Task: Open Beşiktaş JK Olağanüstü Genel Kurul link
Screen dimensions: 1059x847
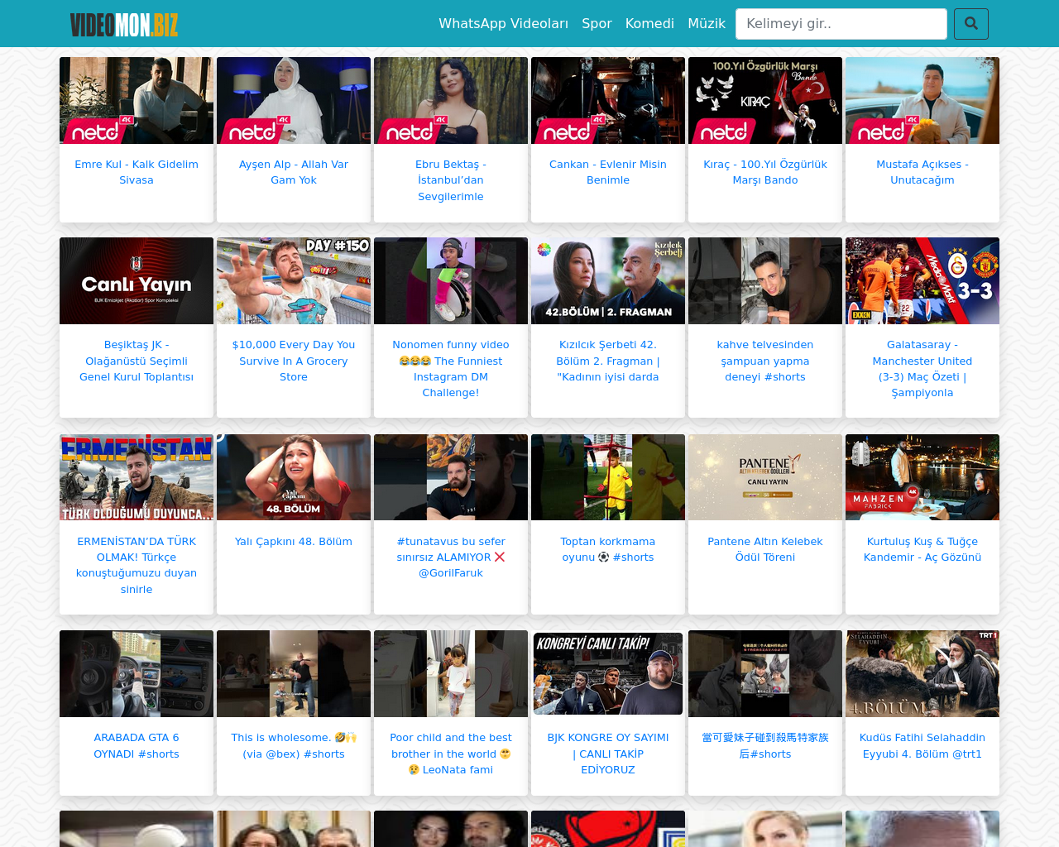Action: tap(137, 361)
